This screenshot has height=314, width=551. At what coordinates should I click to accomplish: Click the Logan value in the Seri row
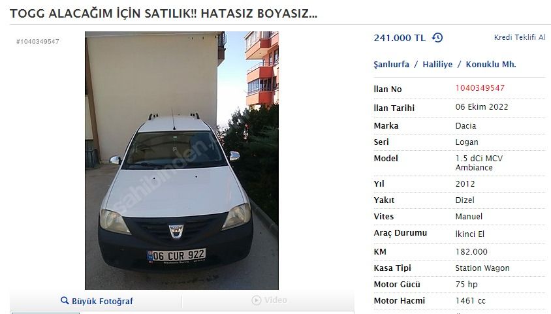coord(467,142)
